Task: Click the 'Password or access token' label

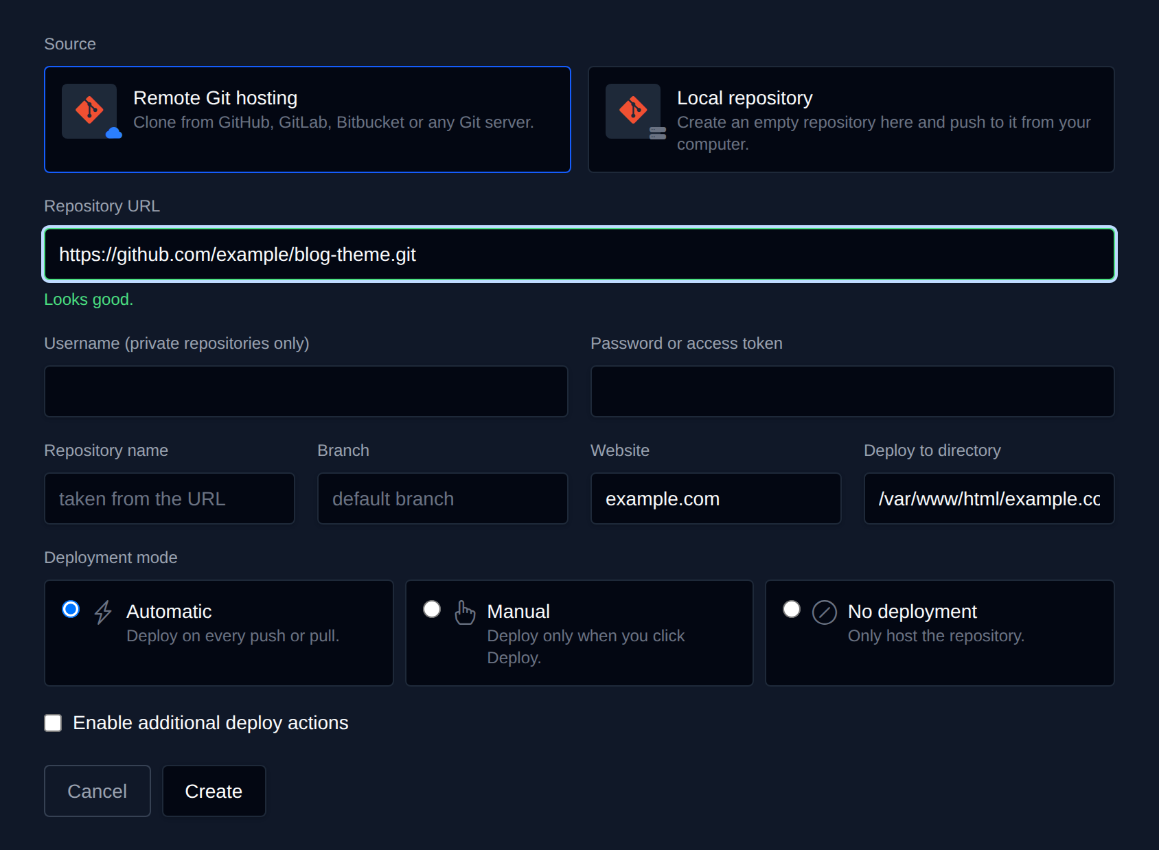Action: pyautogui.click(x=687, y=343)
